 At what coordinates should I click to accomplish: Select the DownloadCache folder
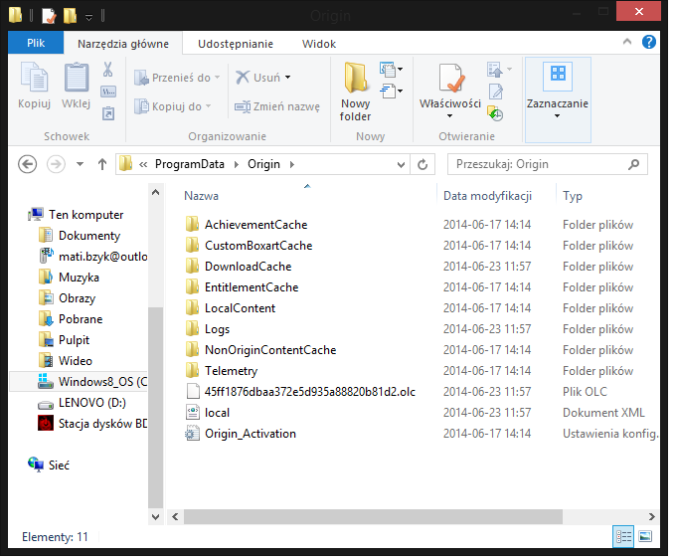[x=239, y=267]
